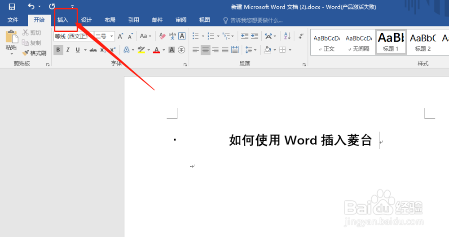Click the multilevel list icon

226,36
